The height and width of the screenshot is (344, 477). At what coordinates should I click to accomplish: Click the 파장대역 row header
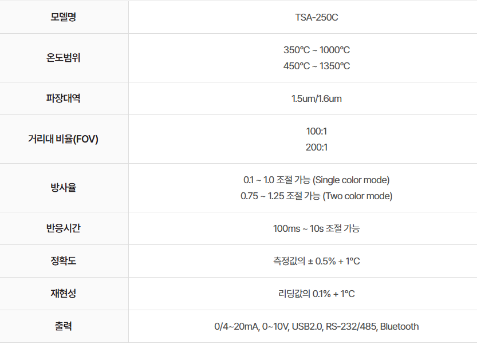point(64,98)
